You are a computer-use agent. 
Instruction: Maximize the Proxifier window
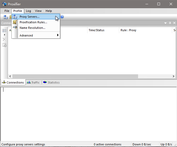(159, 4)
